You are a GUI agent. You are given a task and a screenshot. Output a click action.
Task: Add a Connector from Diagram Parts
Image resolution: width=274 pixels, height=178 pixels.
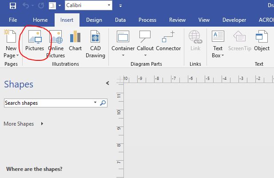(x=168, y=41)
